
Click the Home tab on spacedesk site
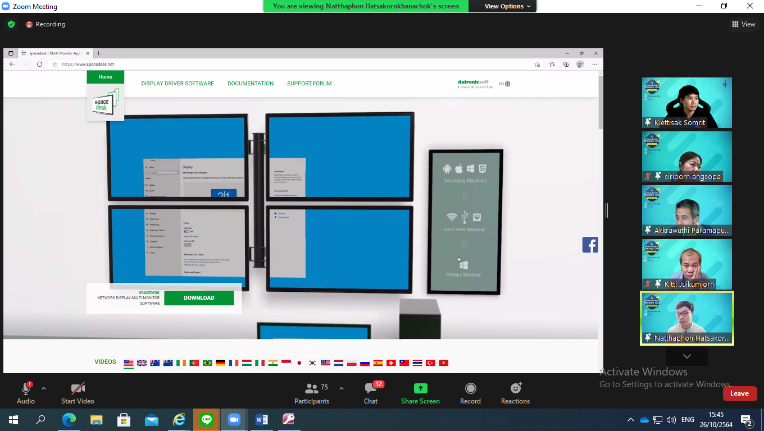coord(105,77)
